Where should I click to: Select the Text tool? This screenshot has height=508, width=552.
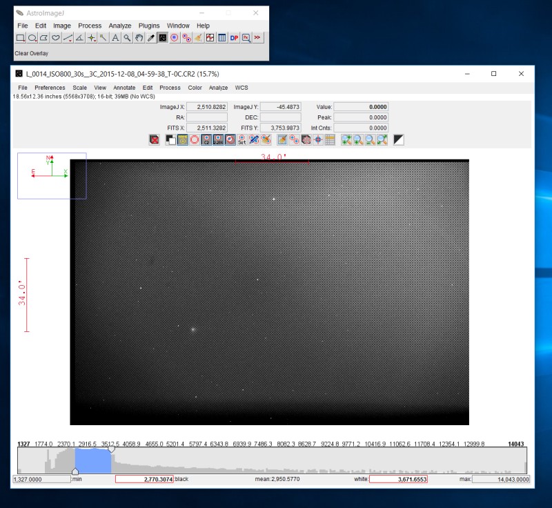[x=115, y=38]
